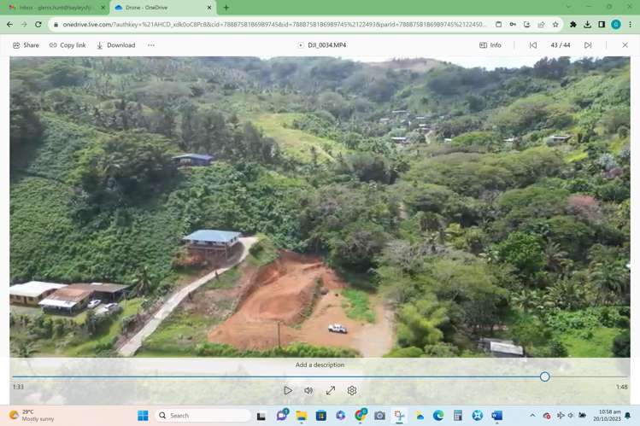Open video settings gear icon
The image size is (640, 426).
352,390
